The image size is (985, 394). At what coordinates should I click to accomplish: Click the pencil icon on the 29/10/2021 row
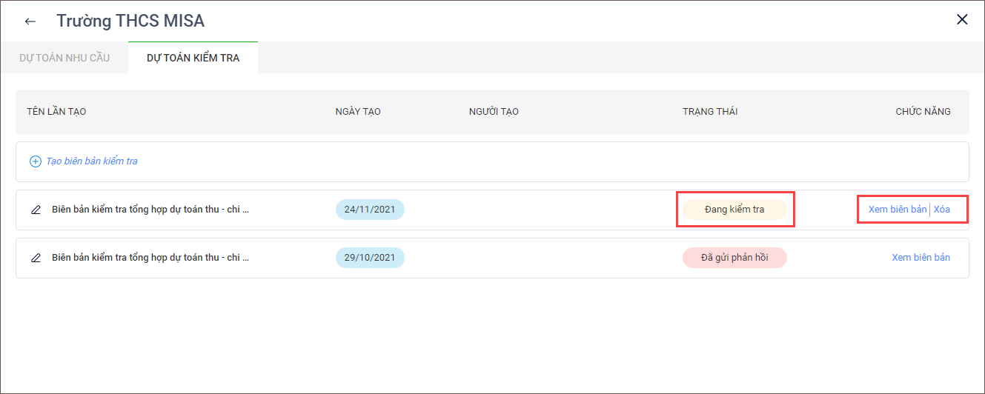click(x=36, y=258)
